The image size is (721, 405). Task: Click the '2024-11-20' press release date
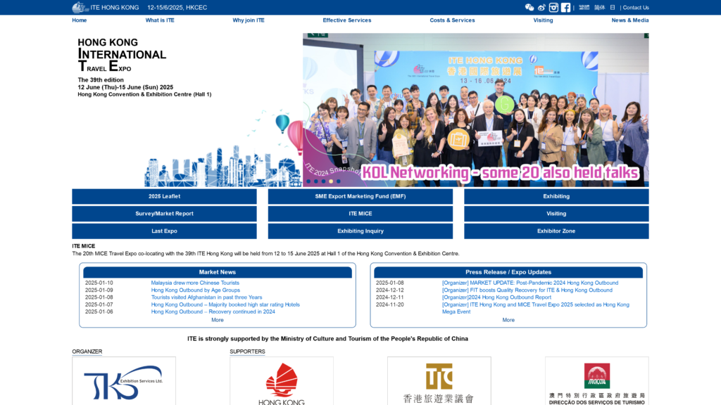389,304
